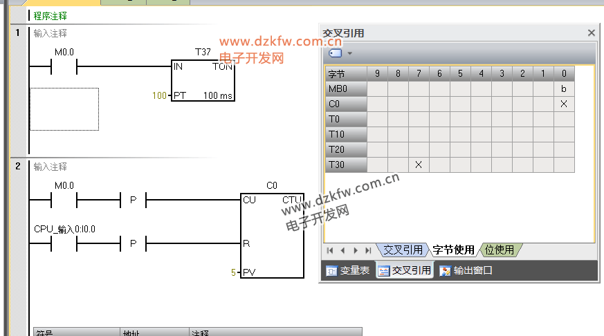Select the CPU_输入0:I0.0 contact
The image size is (604, 336).
64,244
